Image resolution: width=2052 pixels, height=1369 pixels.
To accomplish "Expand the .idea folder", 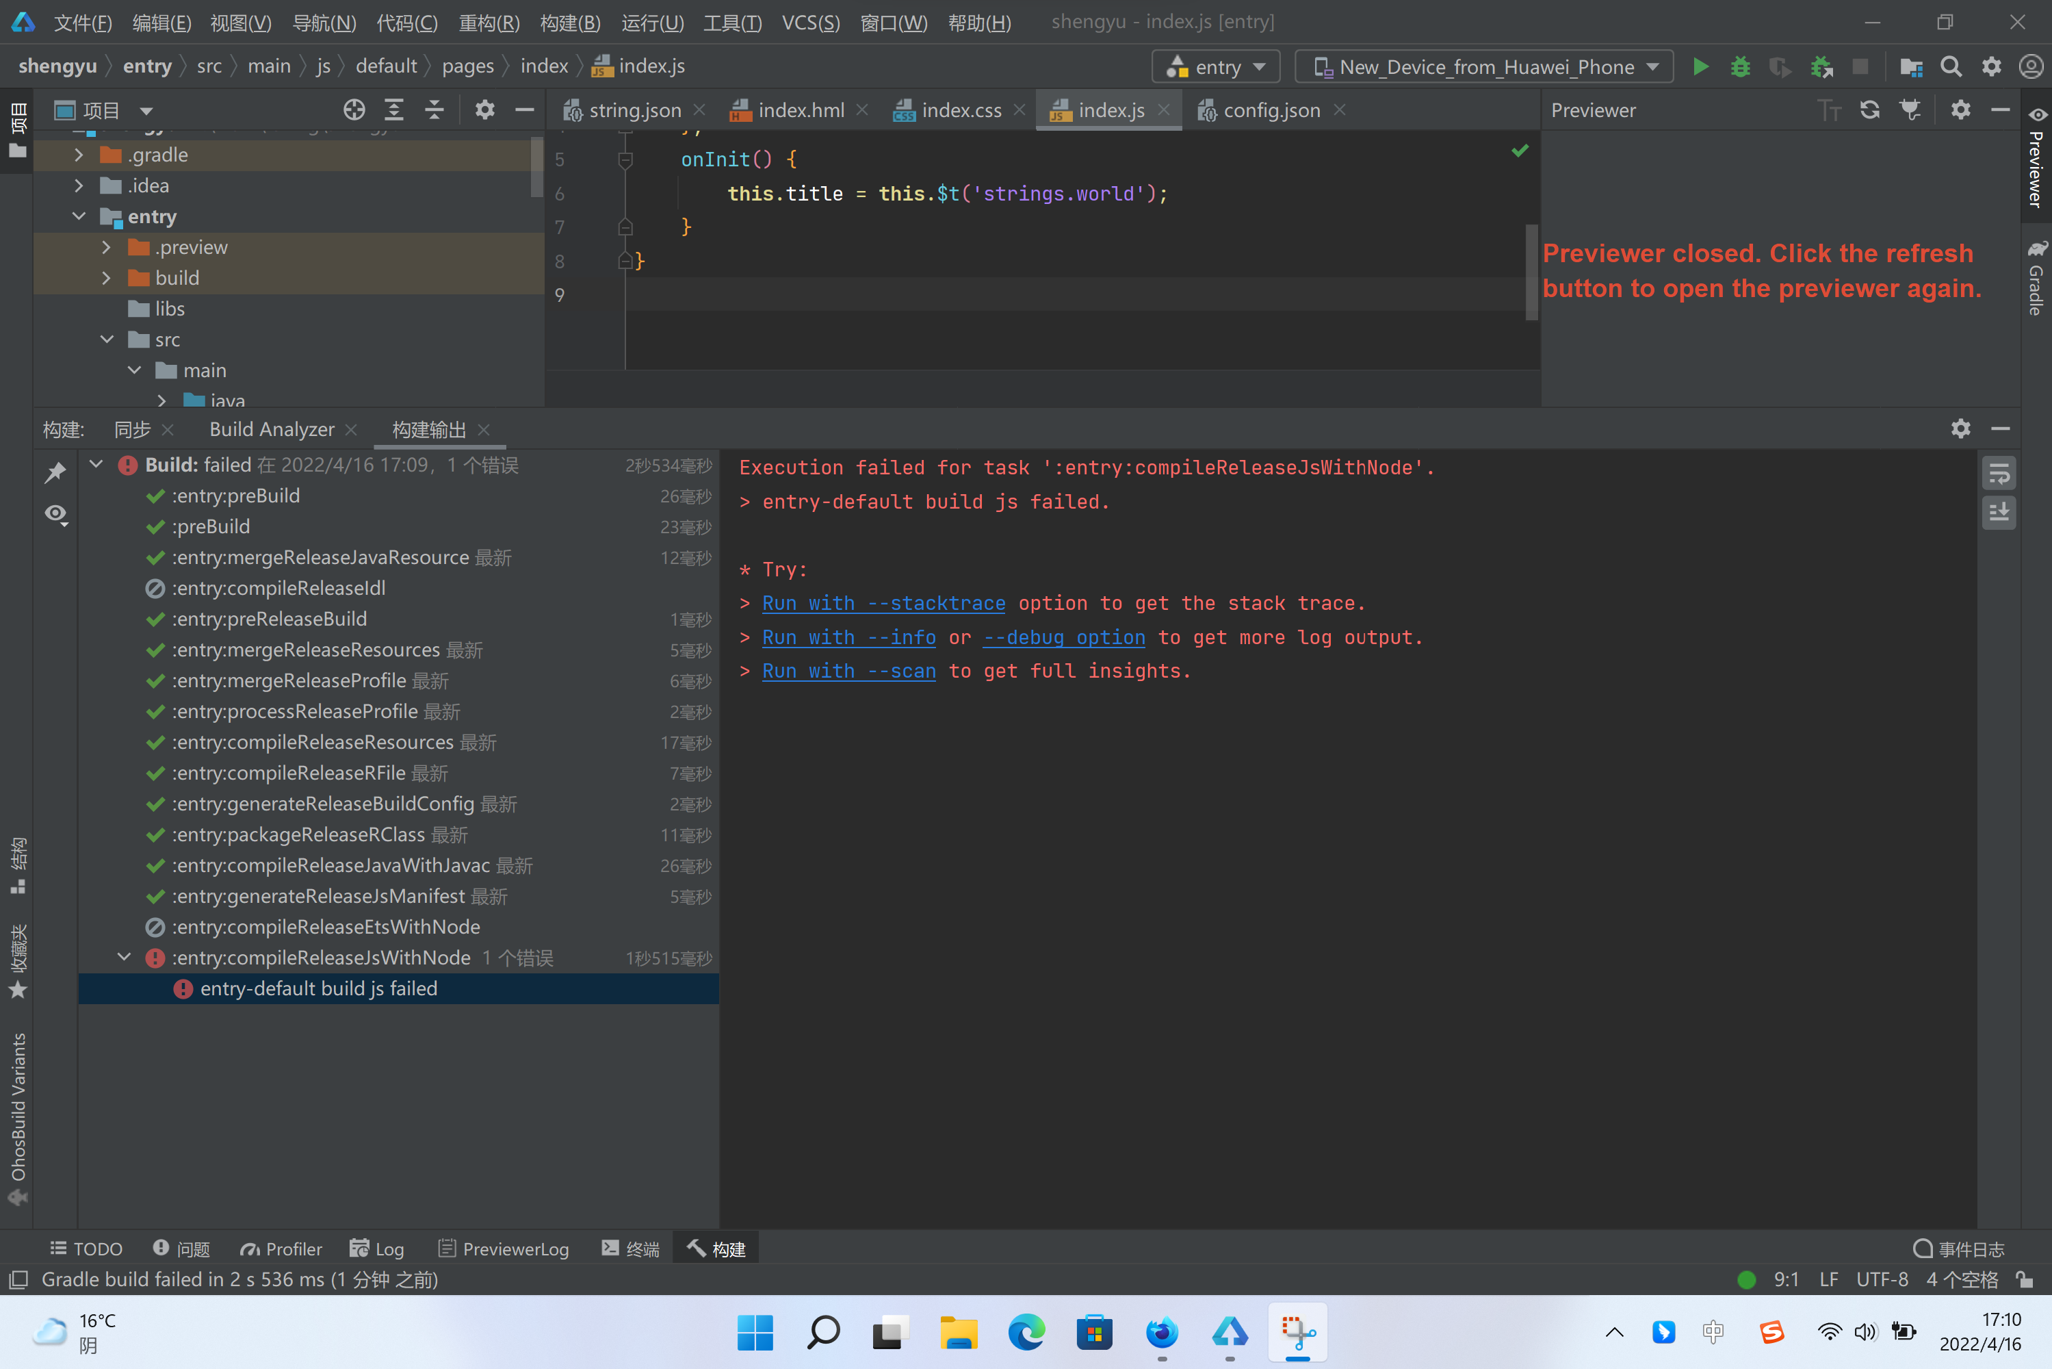I will [x=79, y=185].
